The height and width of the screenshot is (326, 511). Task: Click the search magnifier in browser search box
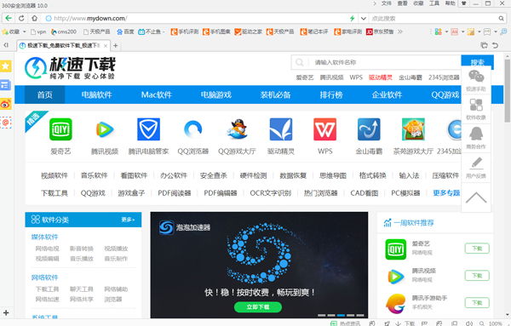pos(502,19)
